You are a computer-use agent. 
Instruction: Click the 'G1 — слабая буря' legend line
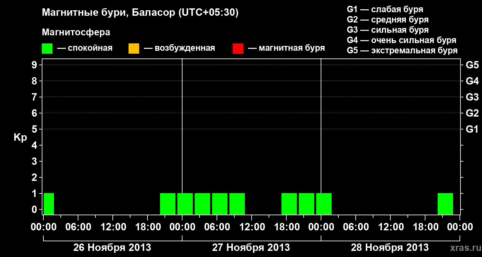pos(385,9)
